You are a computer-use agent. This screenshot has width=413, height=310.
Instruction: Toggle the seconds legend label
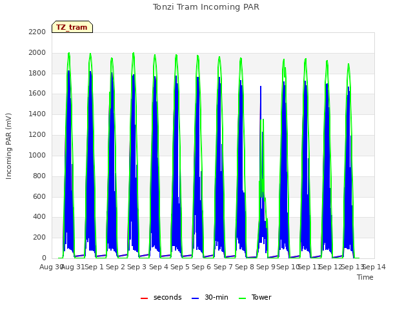(x=168, y=297)
